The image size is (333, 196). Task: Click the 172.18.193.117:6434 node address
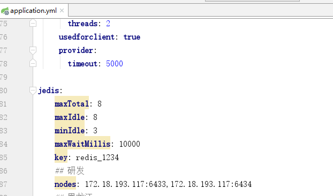click(211, 184)
